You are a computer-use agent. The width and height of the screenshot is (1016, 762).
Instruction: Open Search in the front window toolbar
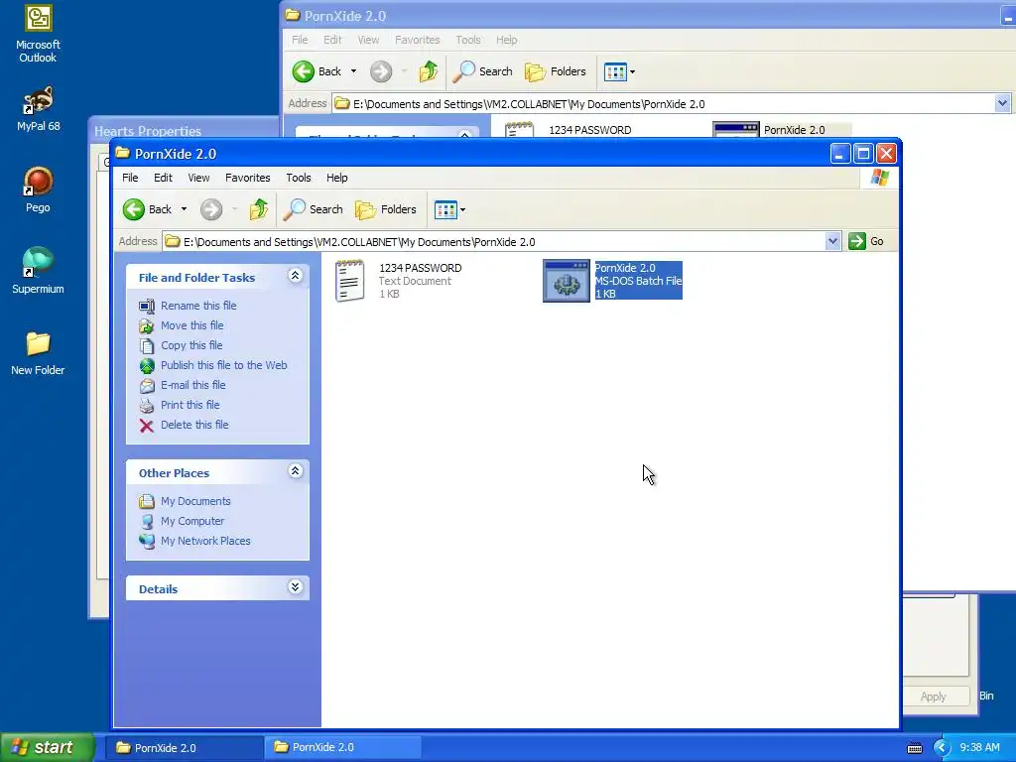pyautogui.click(x=314, y=209)
